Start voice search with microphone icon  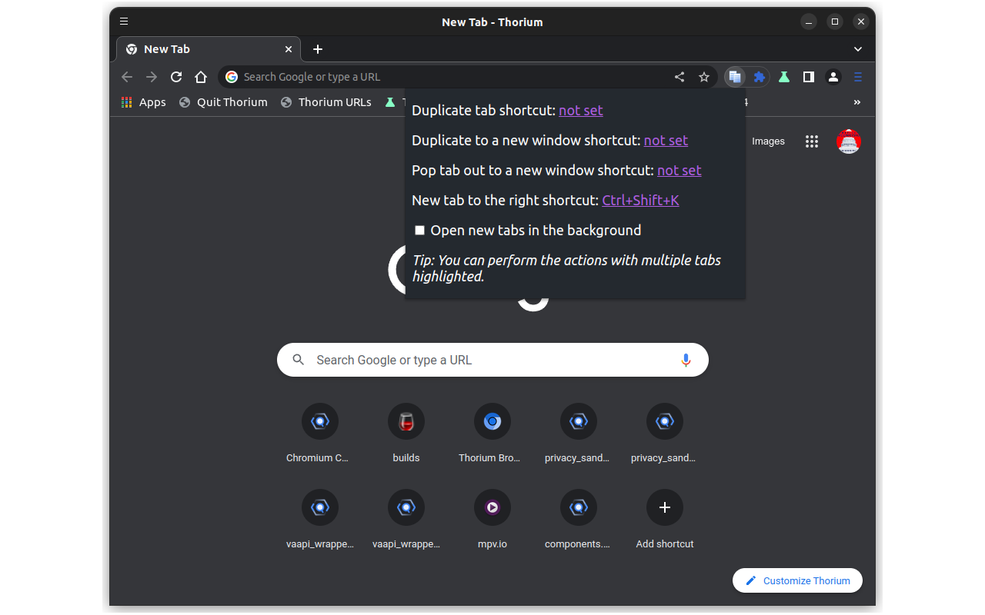686,360
